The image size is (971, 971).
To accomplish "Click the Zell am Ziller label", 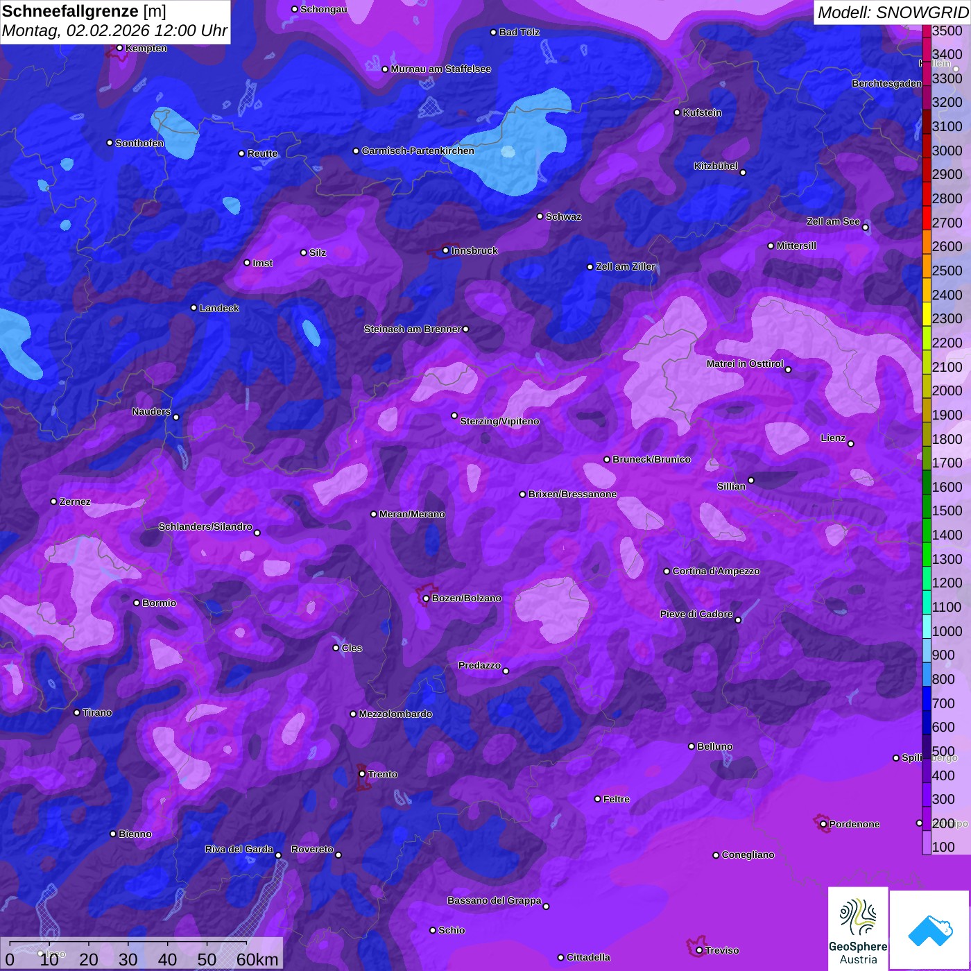I will point(625,266).
